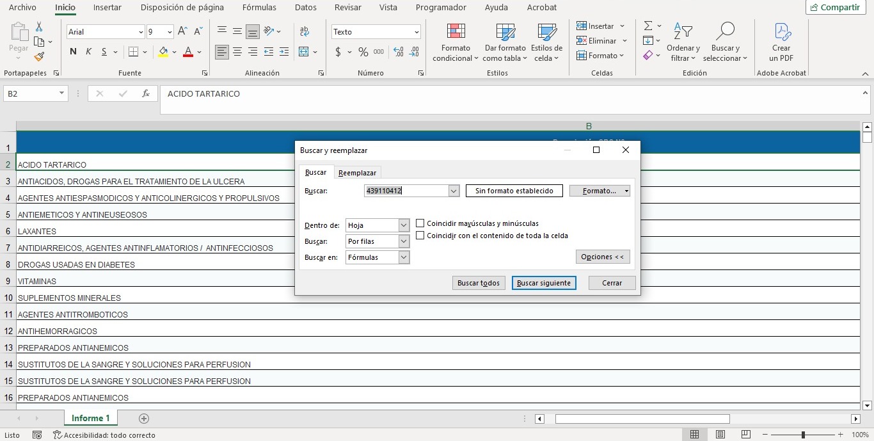Switch to the Reemplazar tab
The width and height of the screenshot is (874, 441).
(357, 173)
